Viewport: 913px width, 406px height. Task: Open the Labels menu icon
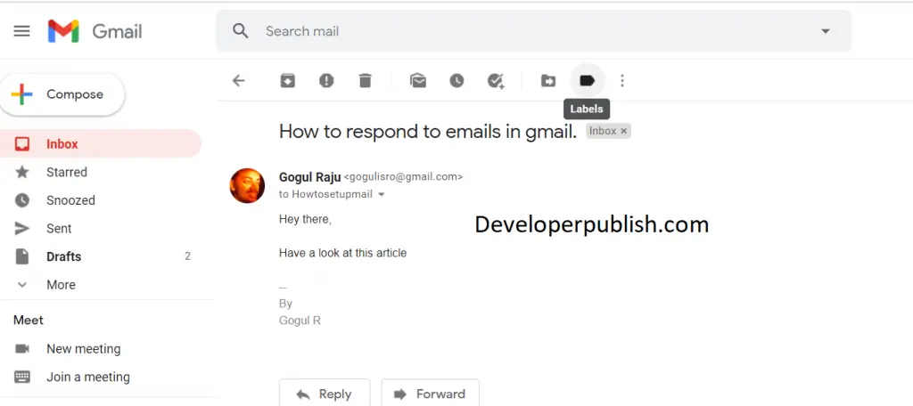[587, 80]
